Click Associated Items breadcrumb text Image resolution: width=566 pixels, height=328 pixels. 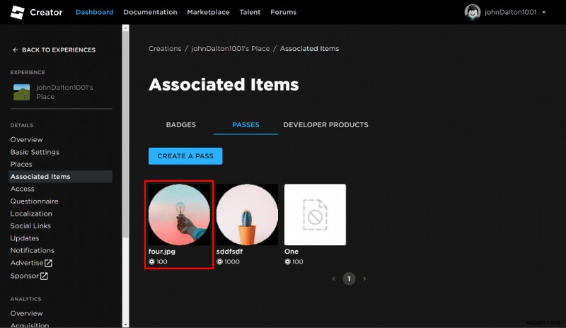[x=309, y=49]
